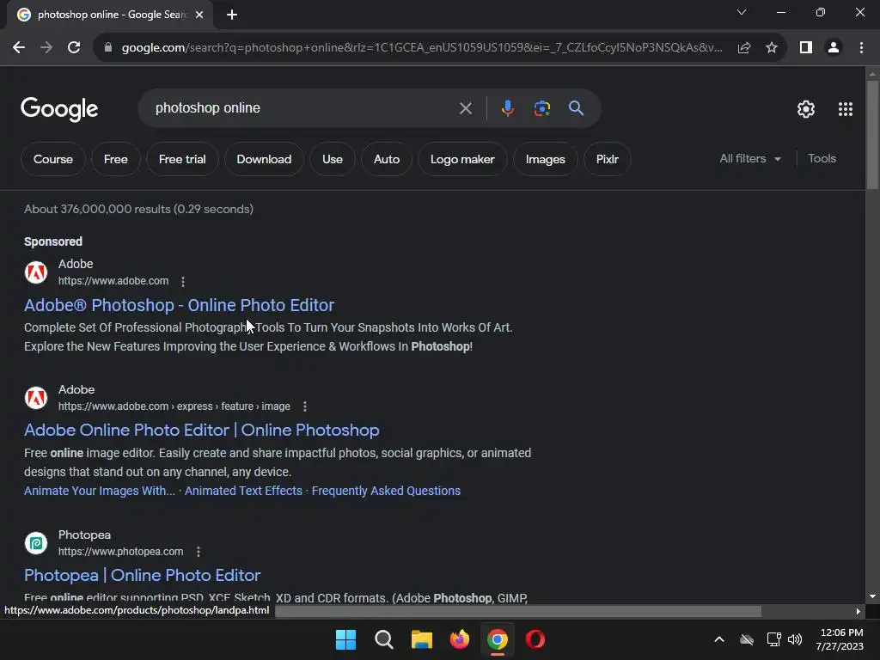The width and height of the screenshot is (880, 660).
Task: Open Windows Start menu
Action: pyautogui.click(x=345, y=639)
